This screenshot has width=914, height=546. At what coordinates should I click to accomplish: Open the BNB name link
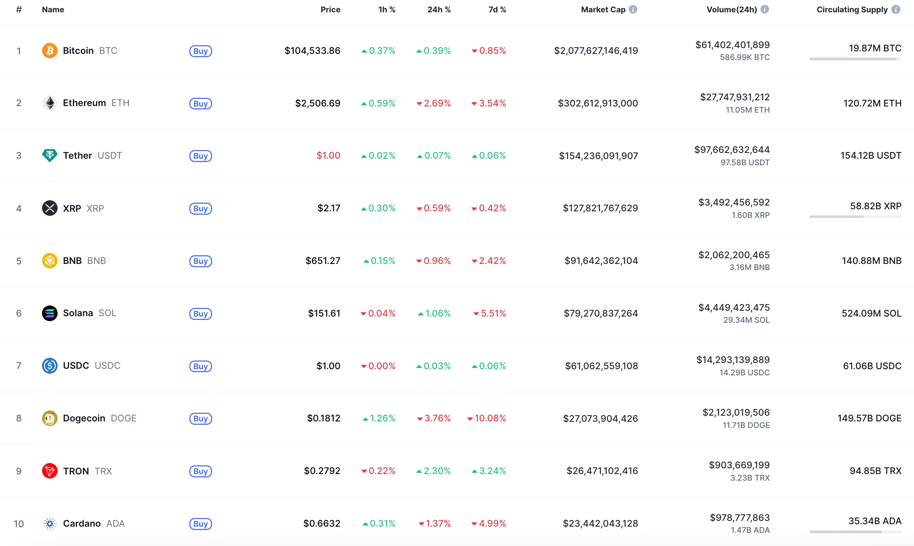pyautogui.click(x=84, y=261)
